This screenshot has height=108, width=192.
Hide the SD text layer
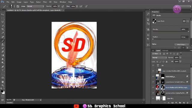coord(153,65)
